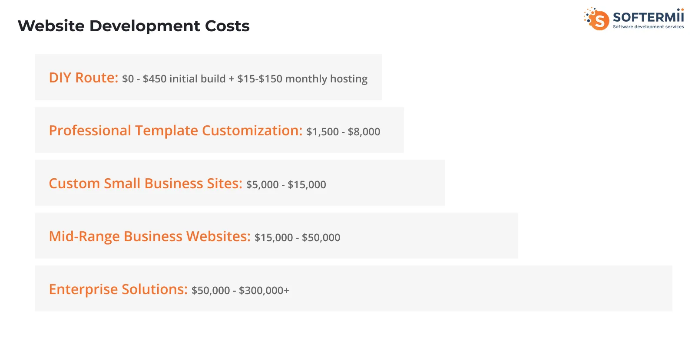Click the SOFTERMII wordmark text

[x=648, y=17]
